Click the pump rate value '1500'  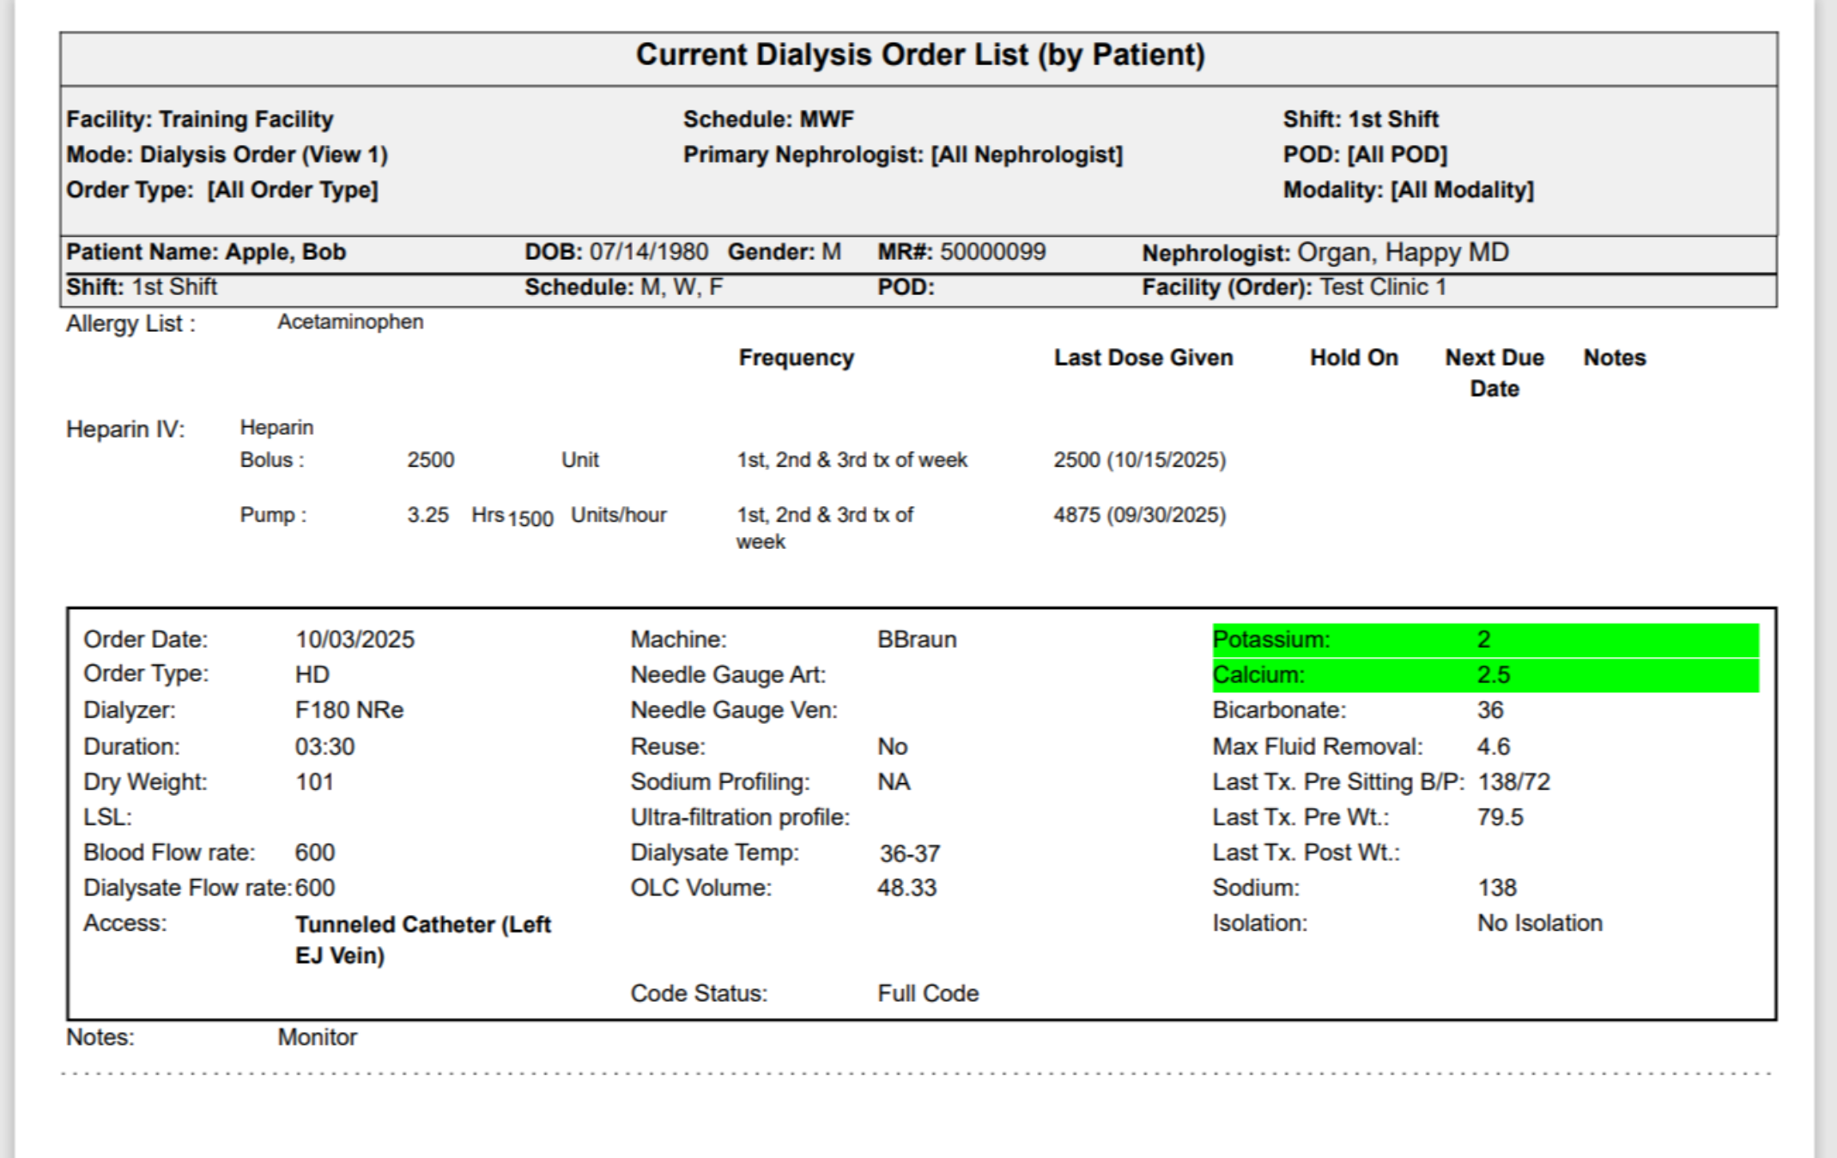pos(530,519)
